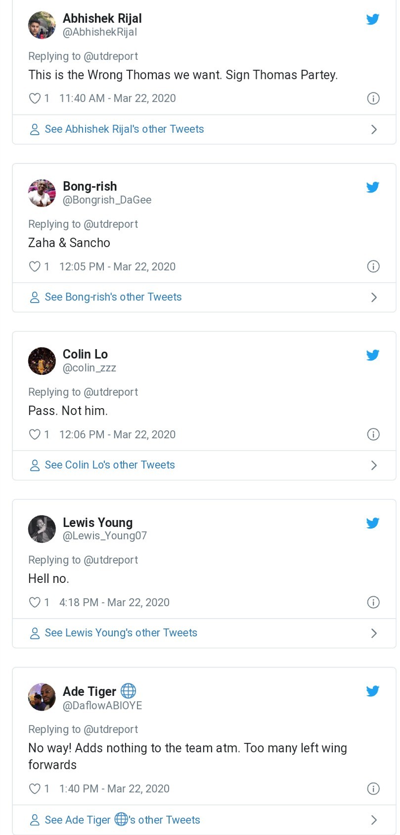Like Colin Lo's "Pass. Not him." tweet
Viewport: 400px width, 835px height.
click(35, 434)
